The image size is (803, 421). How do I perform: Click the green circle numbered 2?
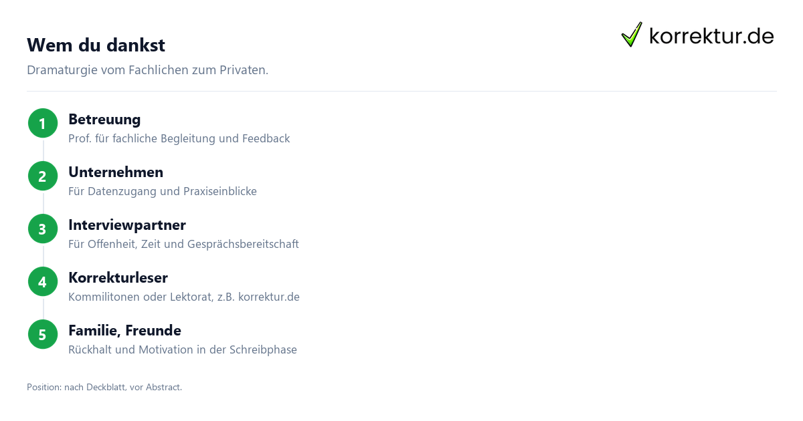pyautogui.click(x=43, y=176)
